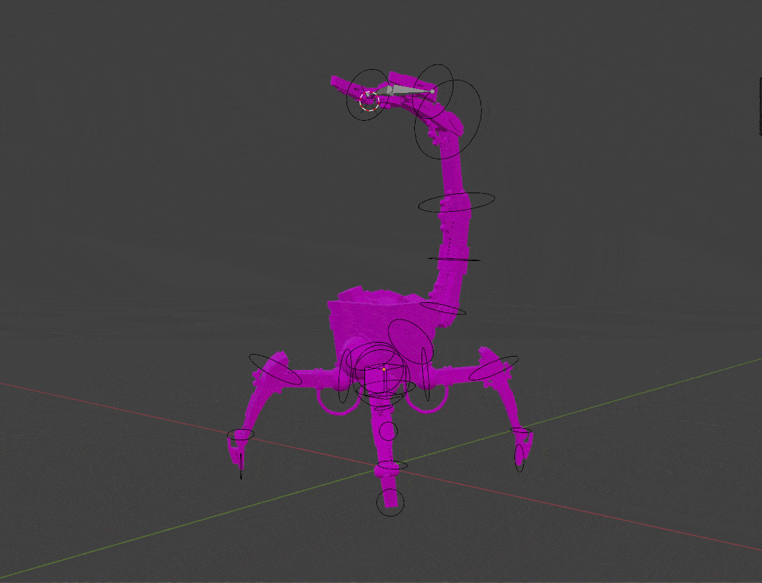This screenshot has height=583, width=762.
Task: Select the tall vertical ellipse left of hip
Action: [343, 380]
